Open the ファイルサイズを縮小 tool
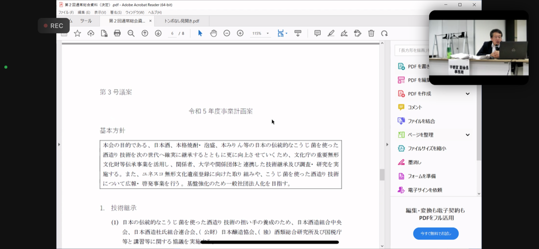 click(x=422, y=148)
